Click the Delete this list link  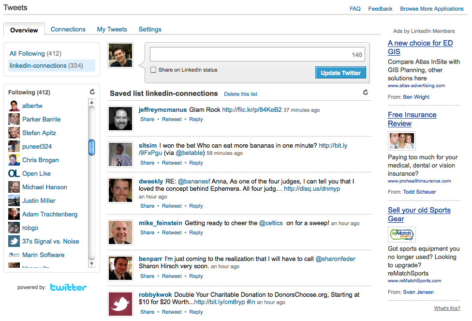coord(240,94)
